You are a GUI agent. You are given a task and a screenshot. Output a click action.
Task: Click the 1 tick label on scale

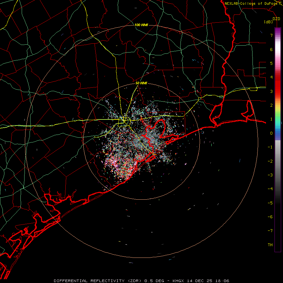[271, 119]
